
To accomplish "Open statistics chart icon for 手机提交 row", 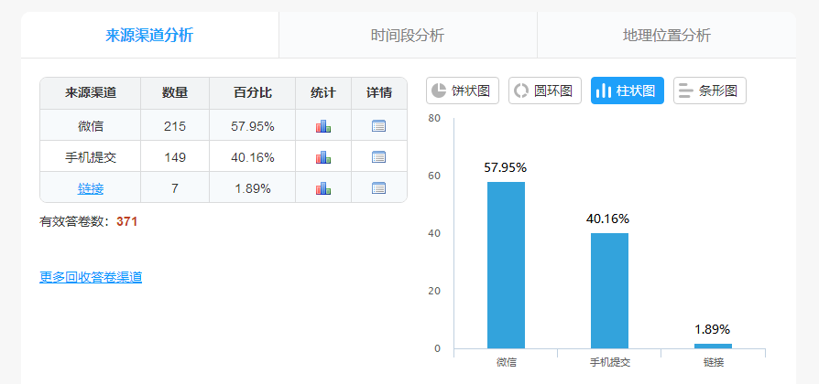I will [x=323, y=157].
